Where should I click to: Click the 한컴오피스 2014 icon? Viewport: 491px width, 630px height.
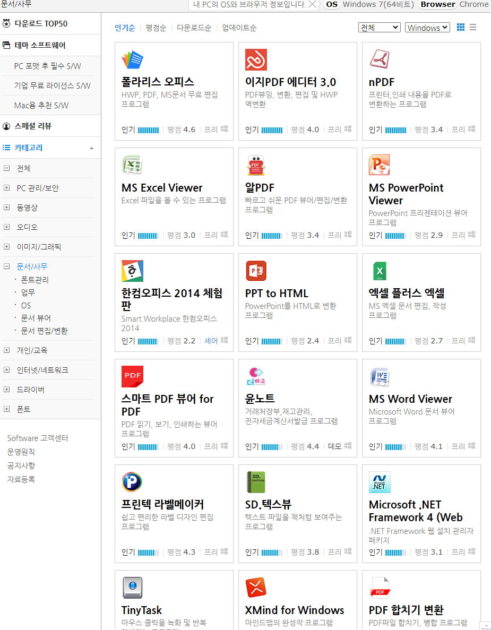tap(132, 271)
